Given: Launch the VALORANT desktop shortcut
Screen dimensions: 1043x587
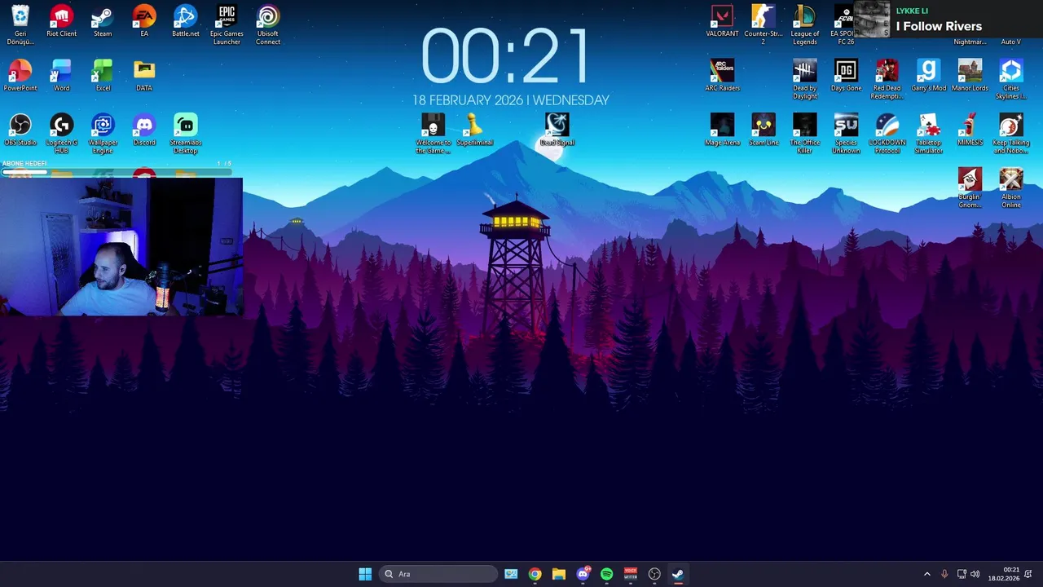Looking at the screenshot, I should coord(723,22).
